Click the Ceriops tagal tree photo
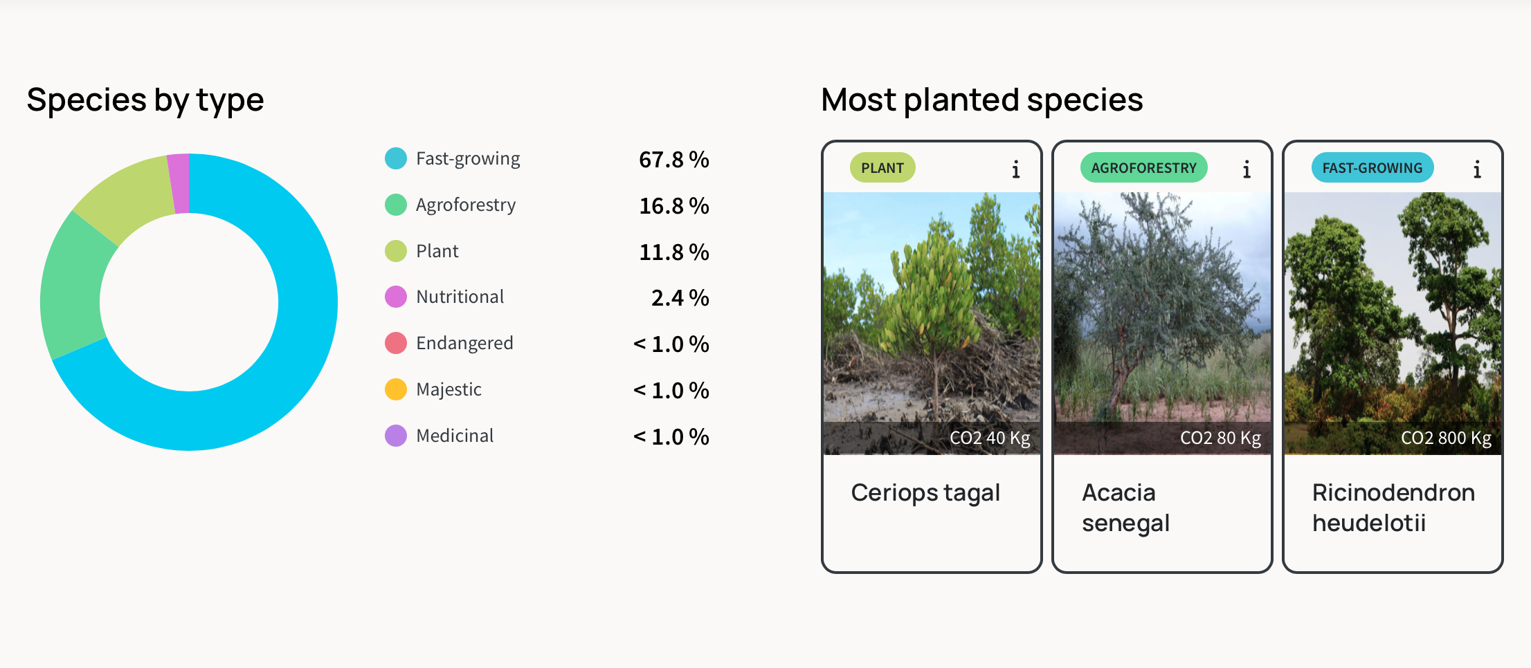Image resolution: width=1531 pixels, height=668 pixels. (x=932, y=323)
